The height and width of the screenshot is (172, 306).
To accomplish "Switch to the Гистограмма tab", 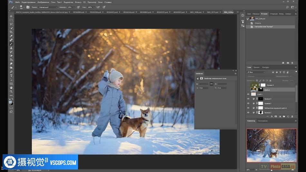I will click(263, 121).
